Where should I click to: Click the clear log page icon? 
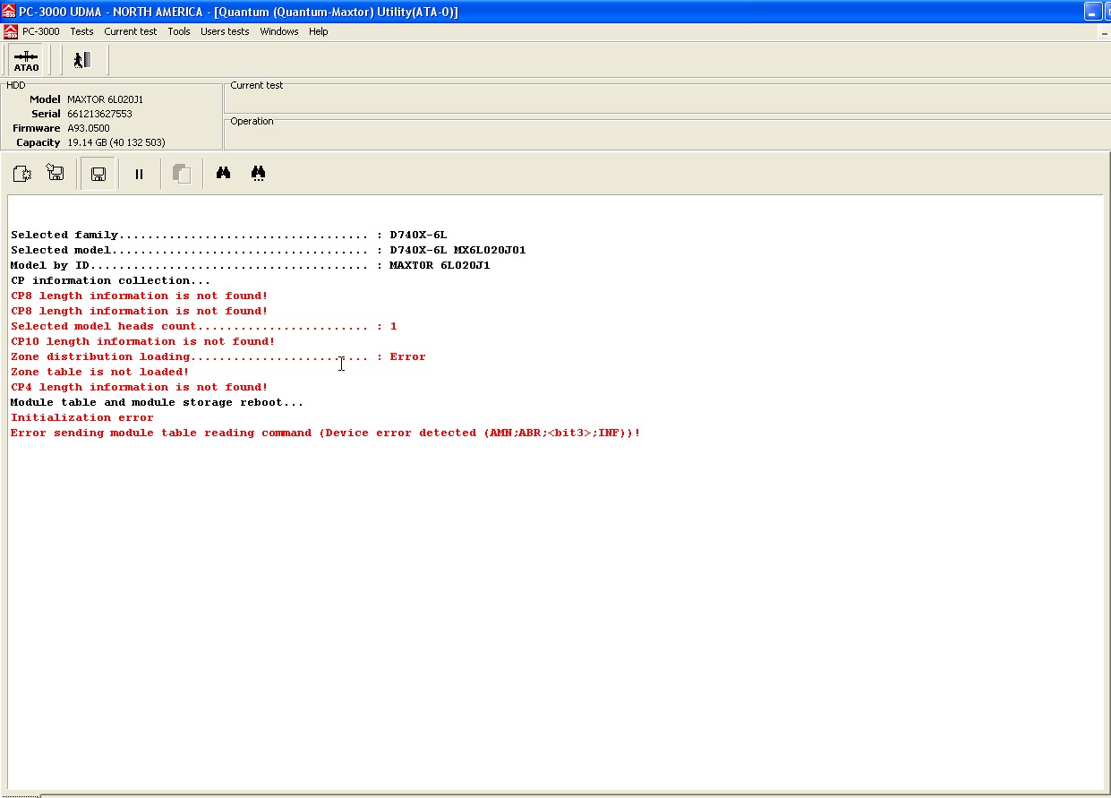tap(22, 174)
